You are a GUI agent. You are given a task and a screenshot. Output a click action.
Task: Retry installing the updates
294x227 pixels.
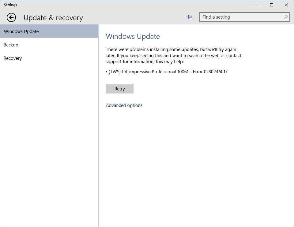pyautogui.click(x=120, y=89)
